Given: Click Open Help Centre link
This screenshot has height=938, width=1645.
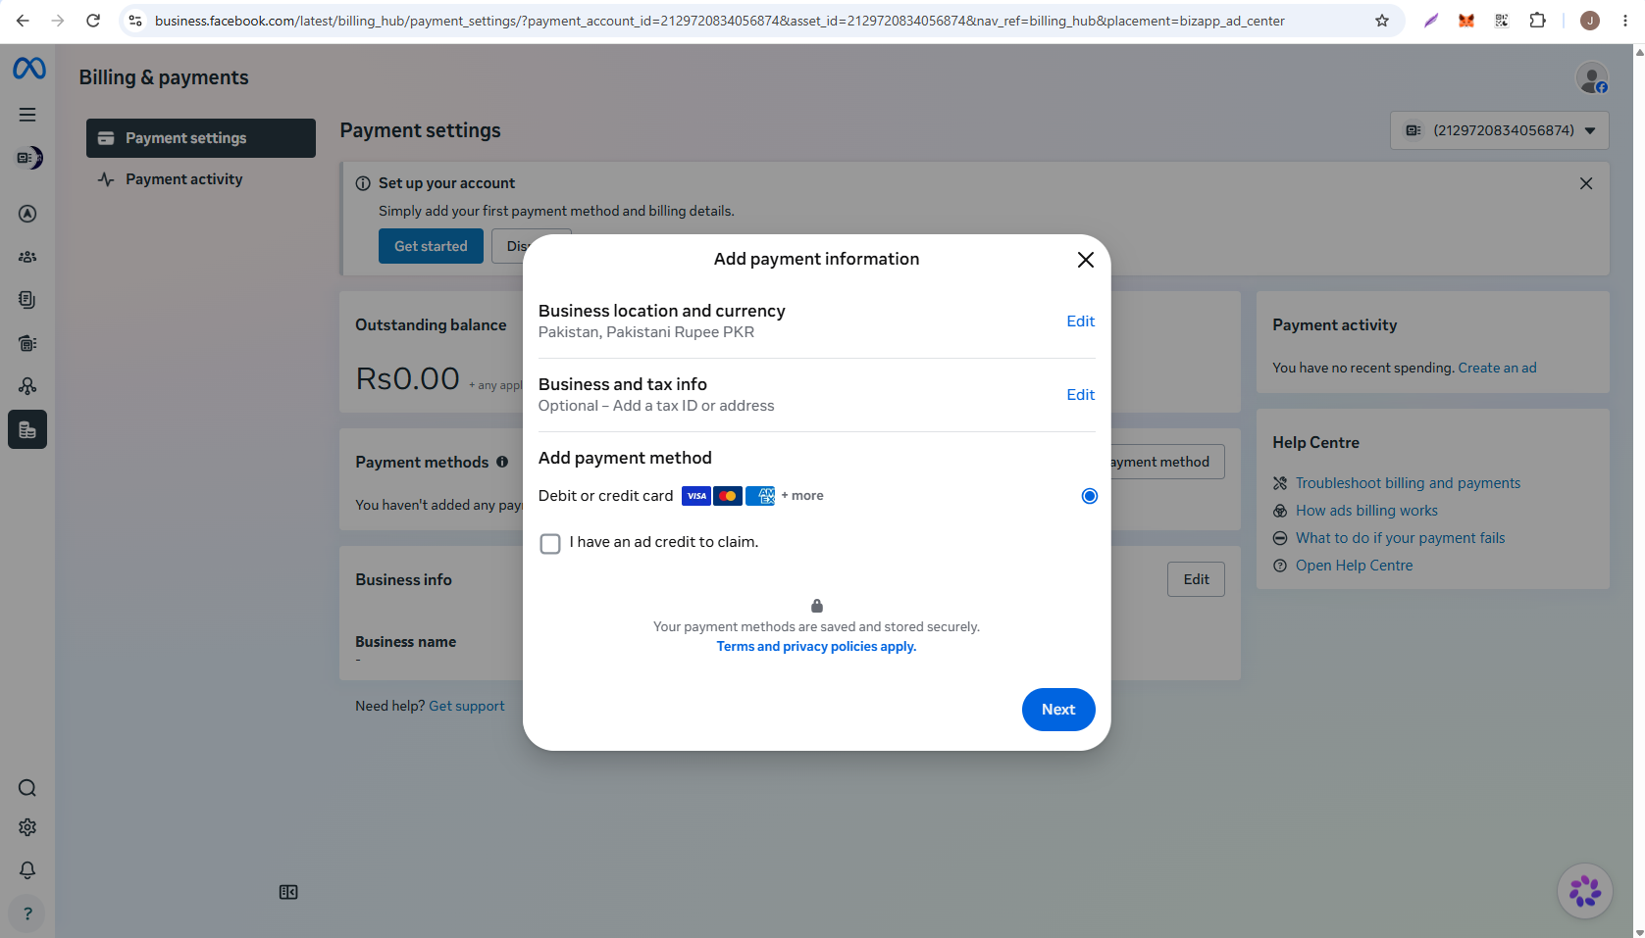Looking at the screenshot, I should pyautogui.click(x=1354, y=566).
